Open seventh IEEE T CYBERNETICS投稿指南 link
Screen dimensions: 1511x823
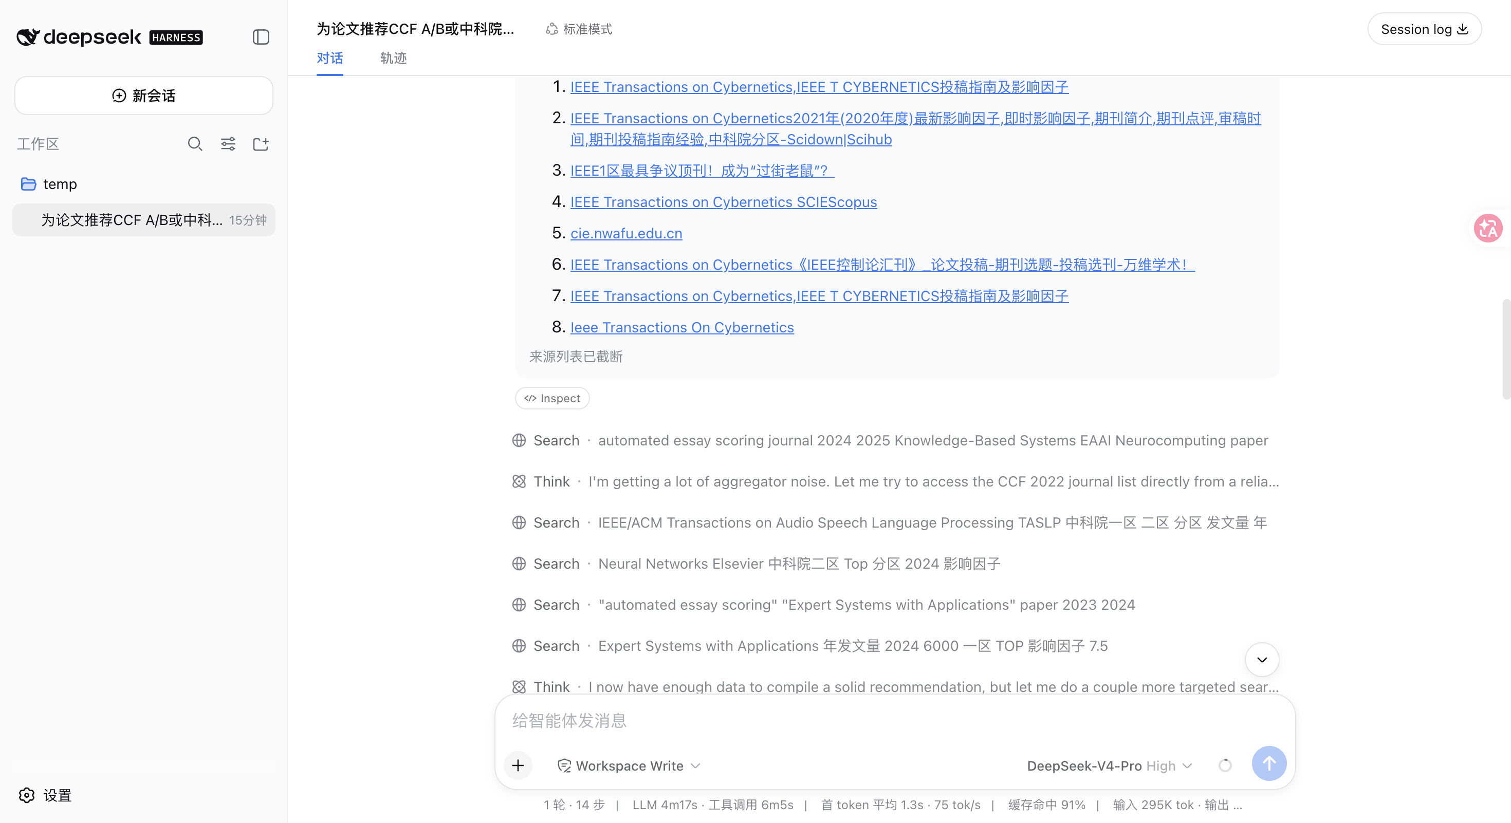click(x=819, y=296)
